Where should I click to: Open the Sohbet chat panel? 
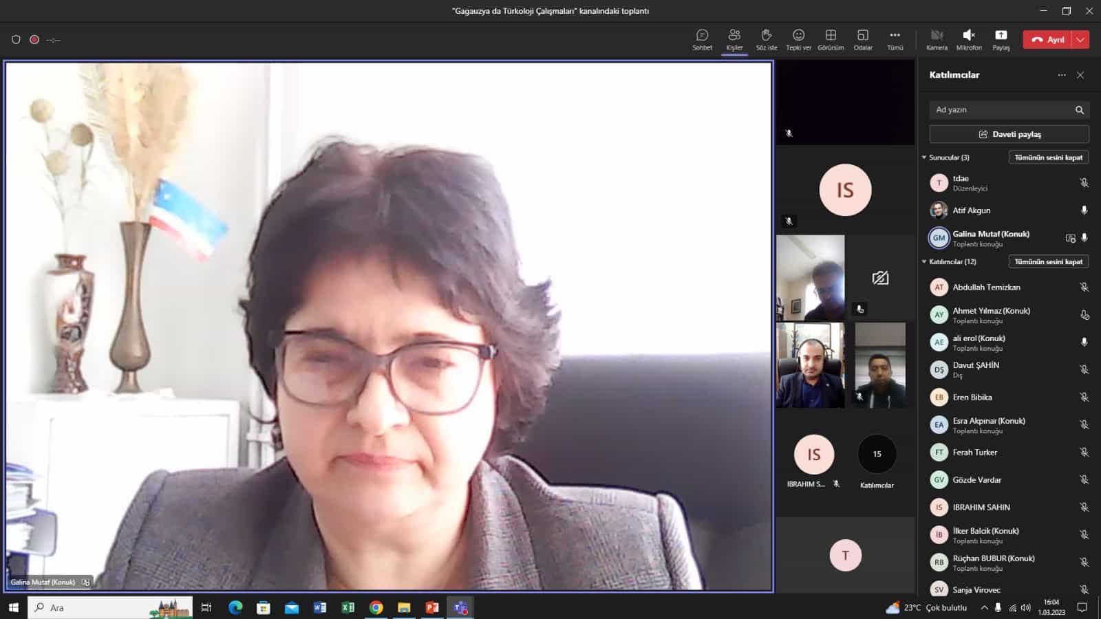[702, 39]
